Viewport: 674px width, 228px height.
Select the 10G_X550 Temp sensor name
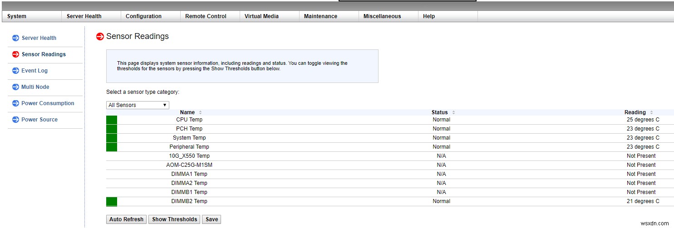[x=189, y=156]
